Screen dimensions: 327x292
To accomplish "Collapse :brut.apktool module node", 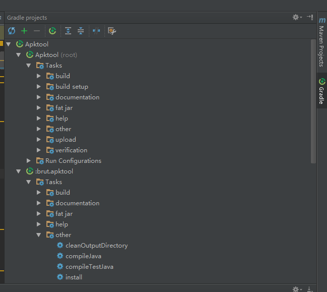I will (19, 171).
